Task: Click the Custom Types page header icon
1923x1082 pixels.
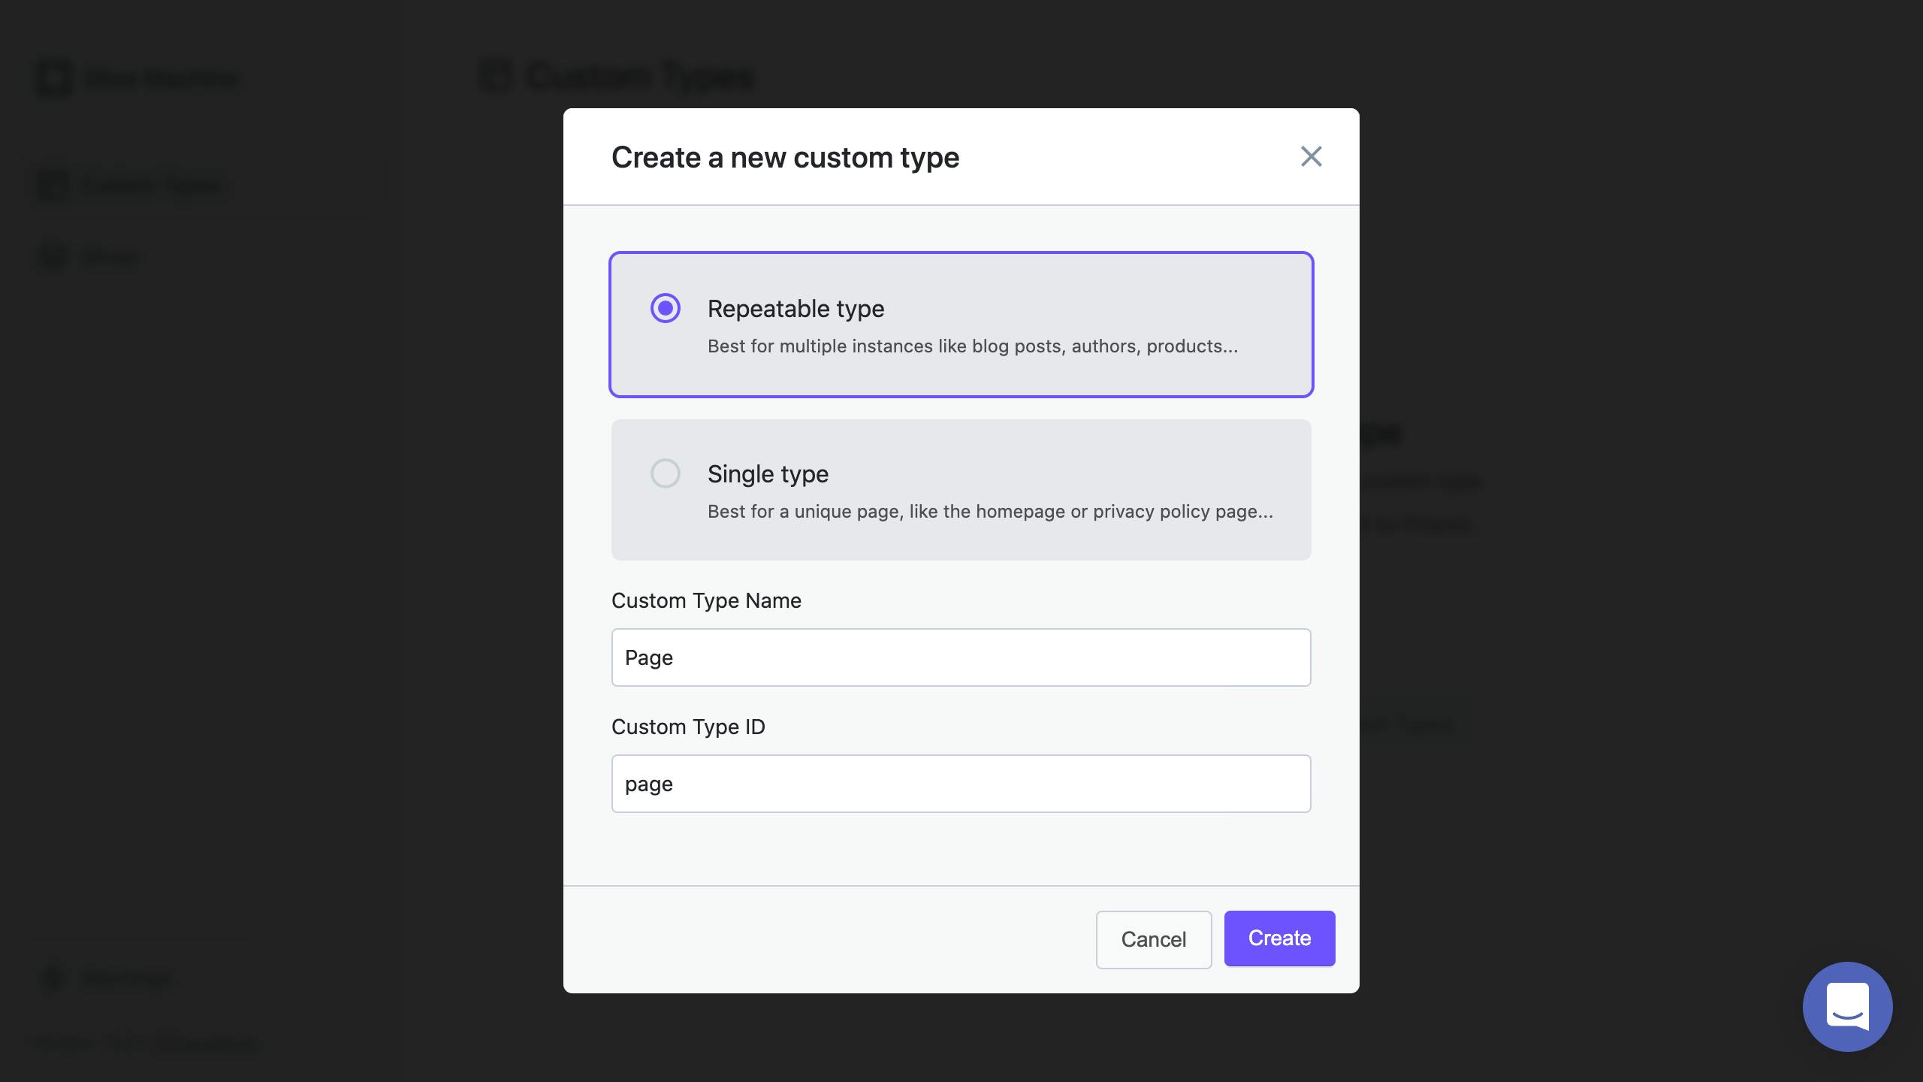Action: [497, 76]
